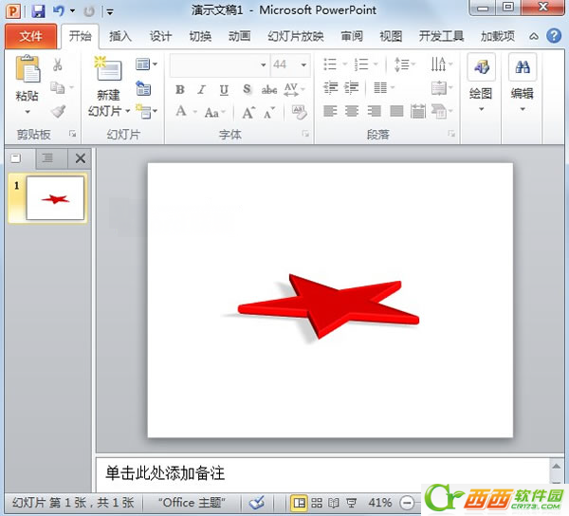Image resolution: width=569 pixels, height=516 pixels.
Task: Open the font name dropdown list
Action: pos(263,65)
